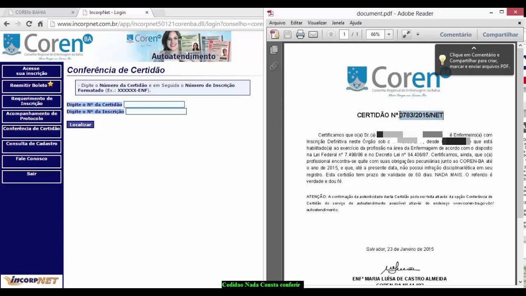Click highlighted certificate number 0783/2015/NET
526x296 pixels.
[421, 116]
